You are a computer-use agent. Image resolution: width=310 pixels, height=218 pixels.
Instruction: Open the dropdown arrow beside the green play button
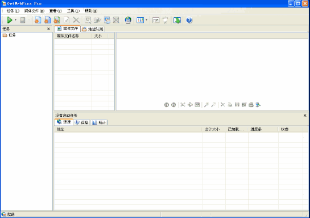click(15, 20)
